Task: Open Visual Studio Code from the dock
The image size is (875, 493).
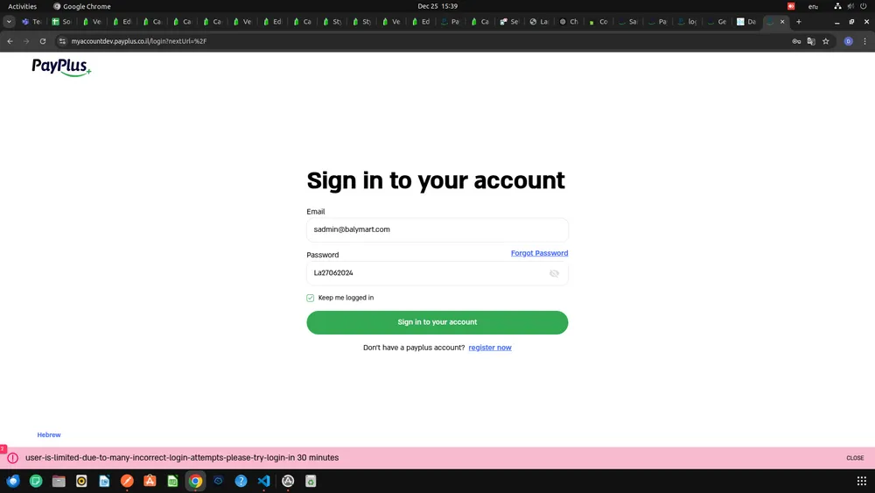Action: (x=264, y=481)
